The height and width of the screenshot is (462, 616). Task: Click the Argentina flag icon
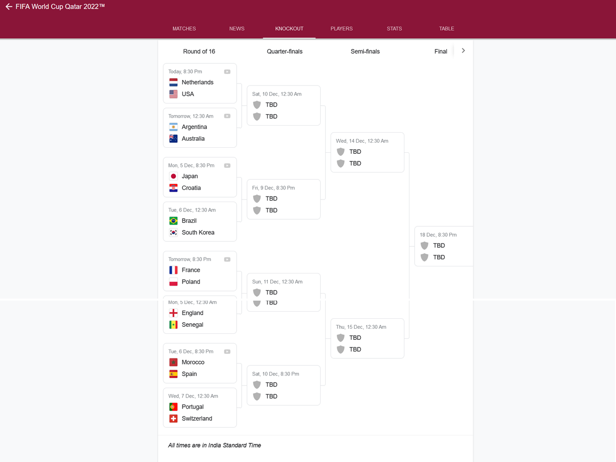[173, 127]
